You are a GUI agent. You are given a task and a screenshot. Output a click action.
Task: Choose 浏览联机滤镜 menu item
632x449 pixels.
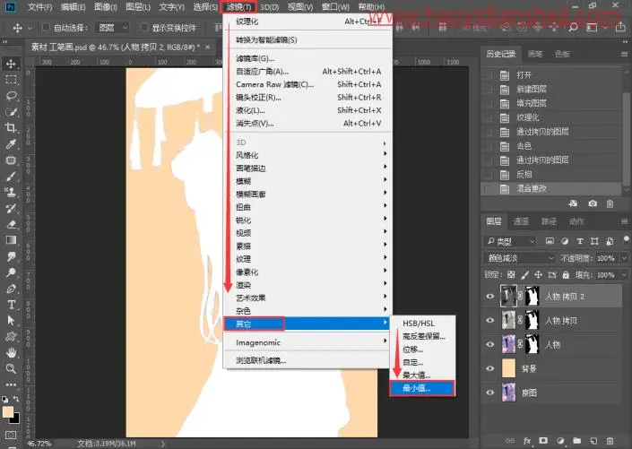tap(307, 360)
